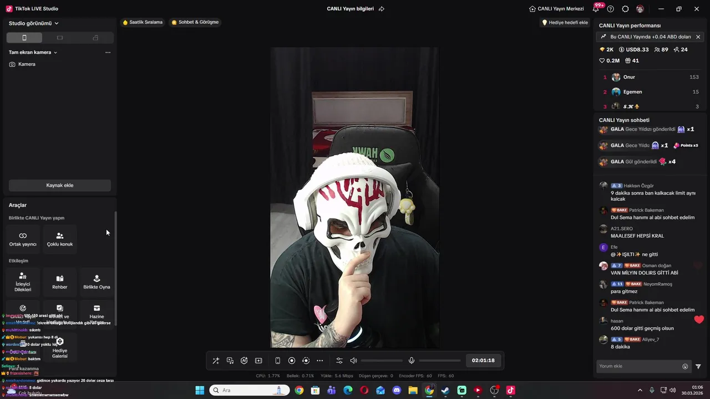
Task: Open the profile avatar menu
Action: (x=640, y=9)
